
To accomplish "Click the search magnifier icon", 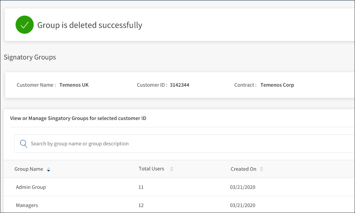I will 24,144.
